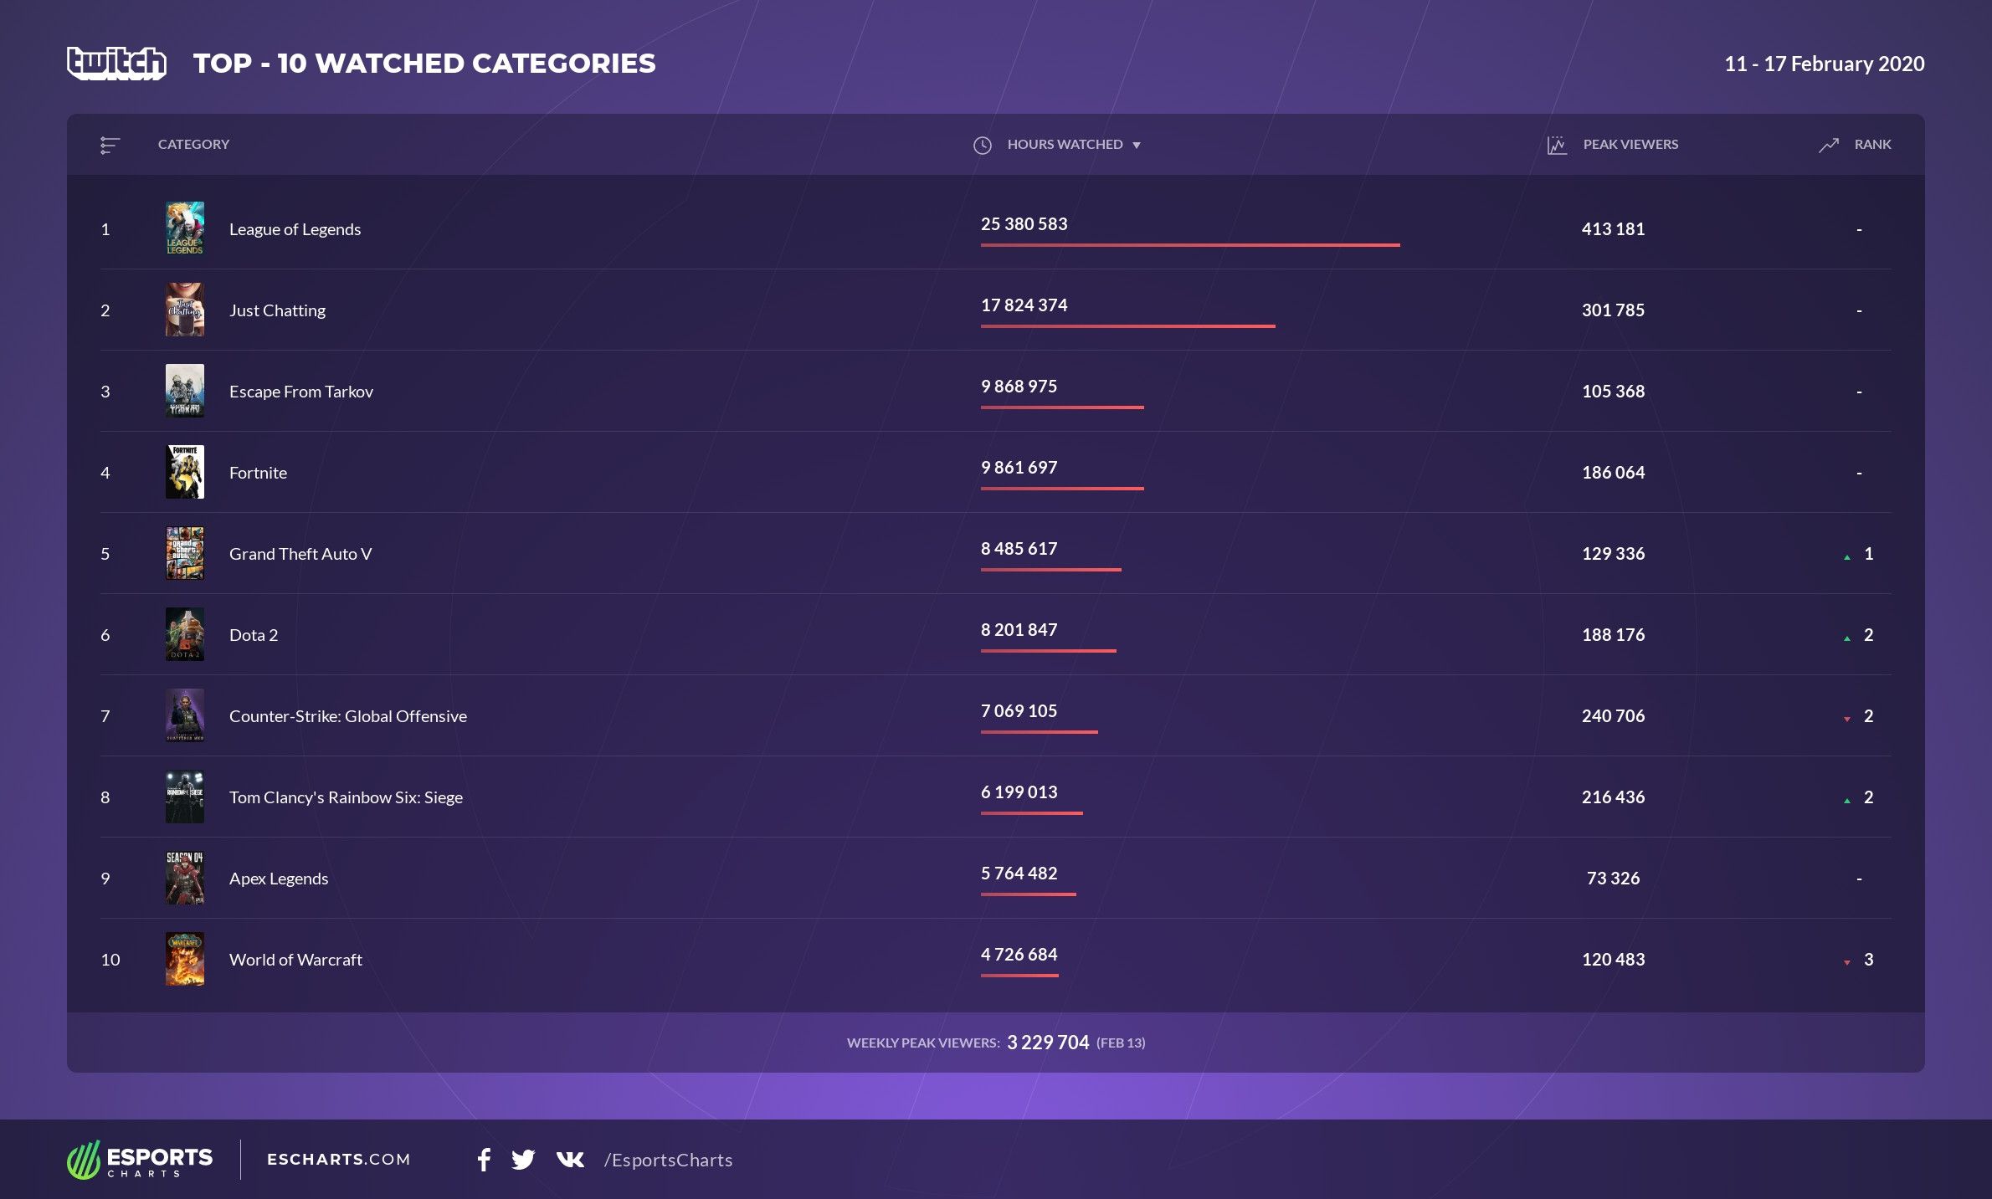Click the clock icon beside Hours Watched
This screenshot has width=1992, height=1199.
click(x=983, y=144)
